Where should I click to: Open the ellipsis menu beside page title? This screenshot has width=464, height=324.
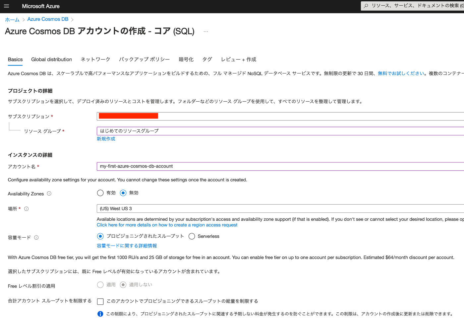click(206, 31)
